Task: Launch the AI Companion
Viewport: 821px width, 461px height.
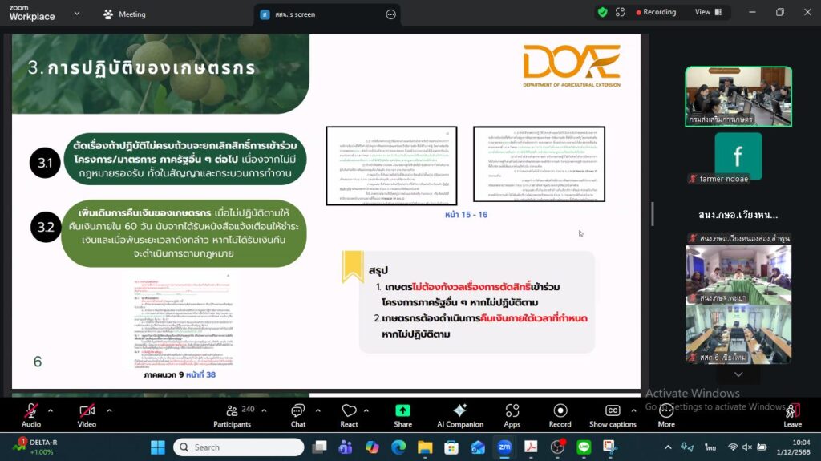Action: click(x=459, y=414)
